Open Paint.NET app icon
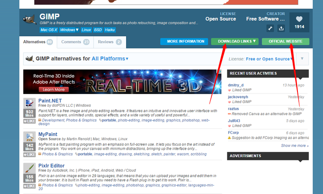The height and width of the screenshot is (194, 323). point(29,103)
